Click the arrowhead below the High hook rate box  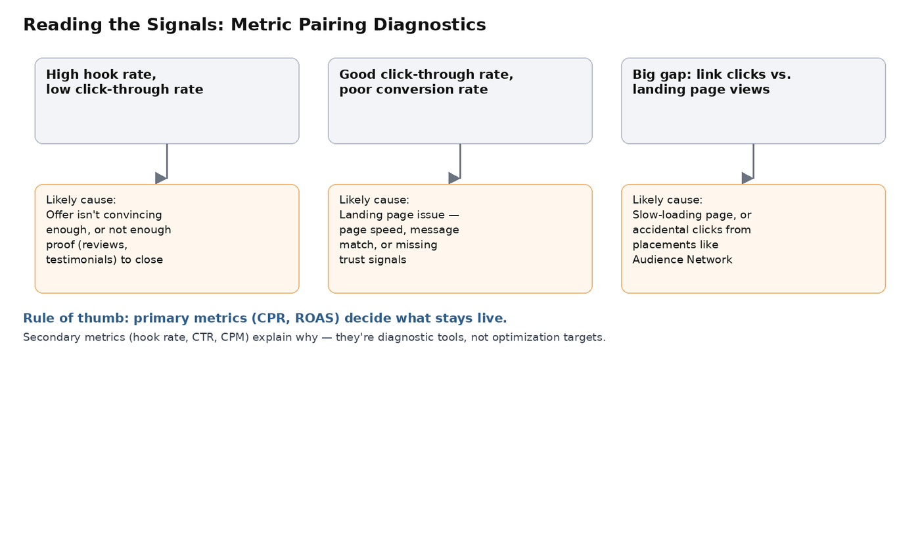161,178
